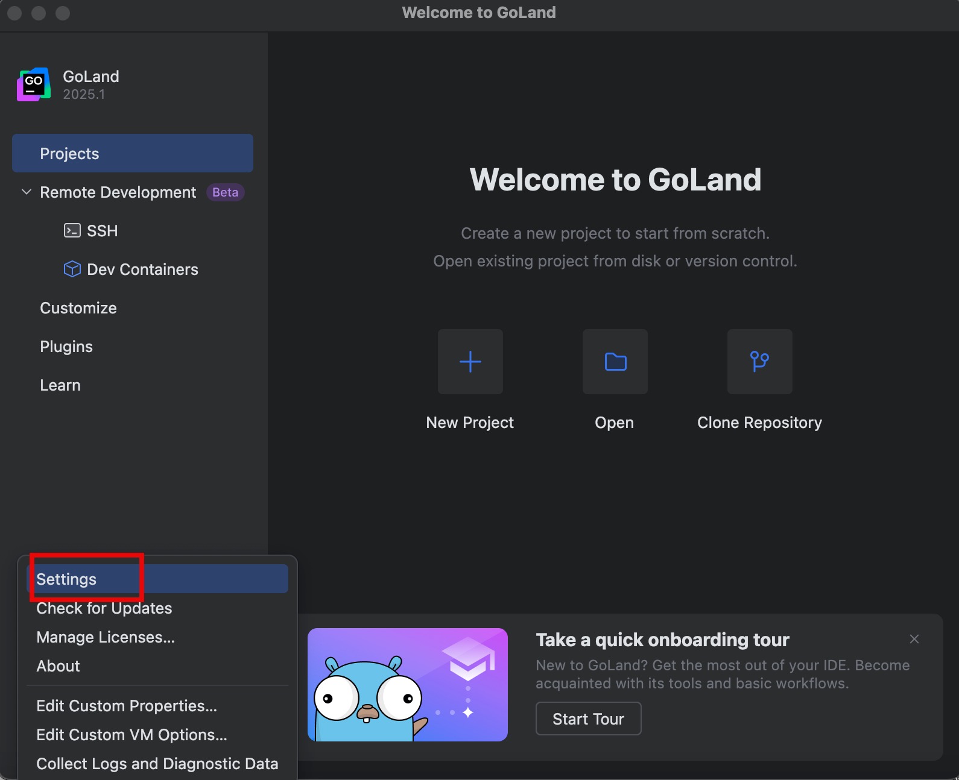This screenshot has height=780, width=959.
Task: Click the gopher onboarding tour image
Action: click(x=407, y=685)
